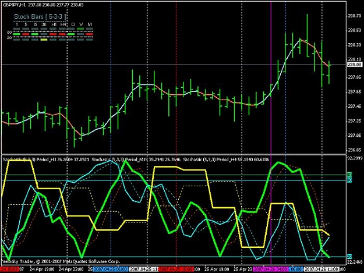Click the 237.05 price scale label

pyautogui.click(x=355, y=136)
